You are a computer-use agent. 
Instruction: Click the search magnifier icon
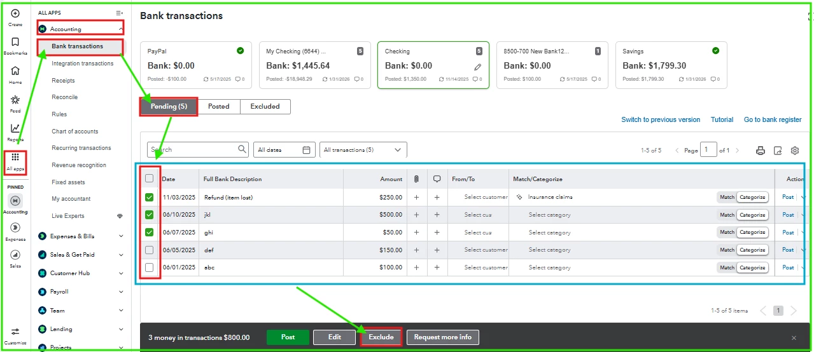tap(242, 149)
